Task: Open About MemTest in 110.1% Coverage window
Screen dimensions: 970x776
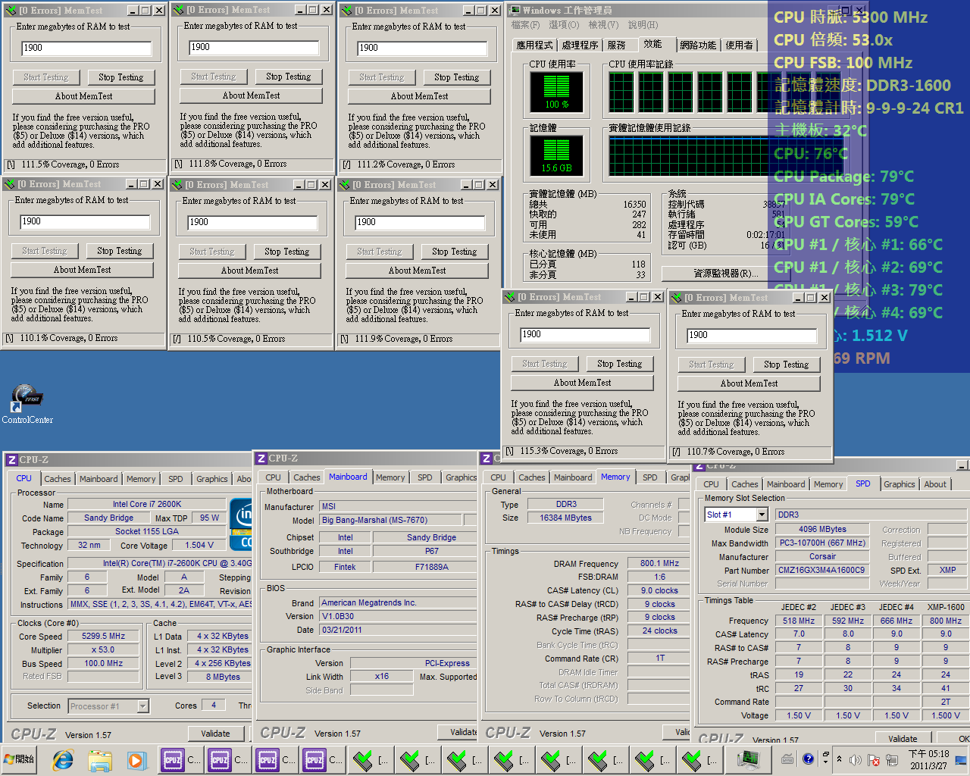Action: pyautogui.click(x=82, y=270)
